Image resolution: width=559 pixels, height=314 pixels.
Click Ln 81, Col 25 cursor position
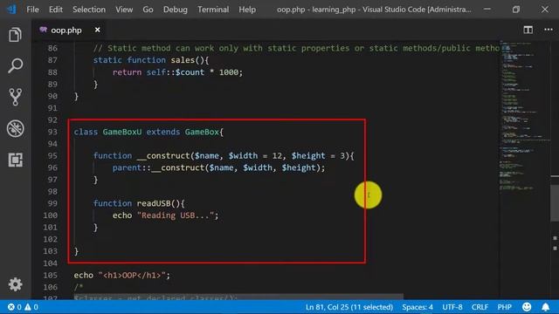pyautogui.click(x=349, y=307)
